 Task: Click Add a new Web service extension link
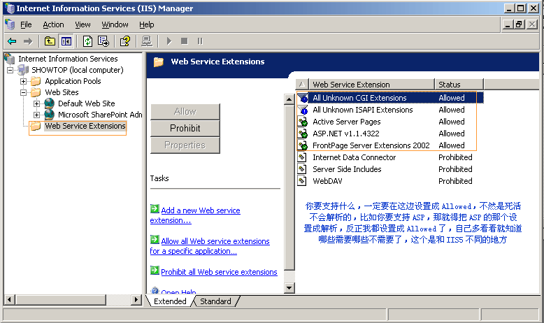200,210
